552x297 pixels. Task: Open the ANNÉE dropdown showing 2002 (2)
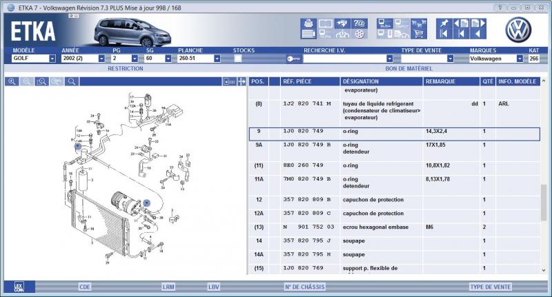click(101, 59)
